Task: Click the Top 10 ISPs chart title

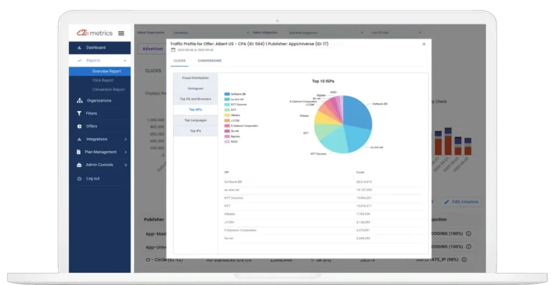Action: (323, 81)
